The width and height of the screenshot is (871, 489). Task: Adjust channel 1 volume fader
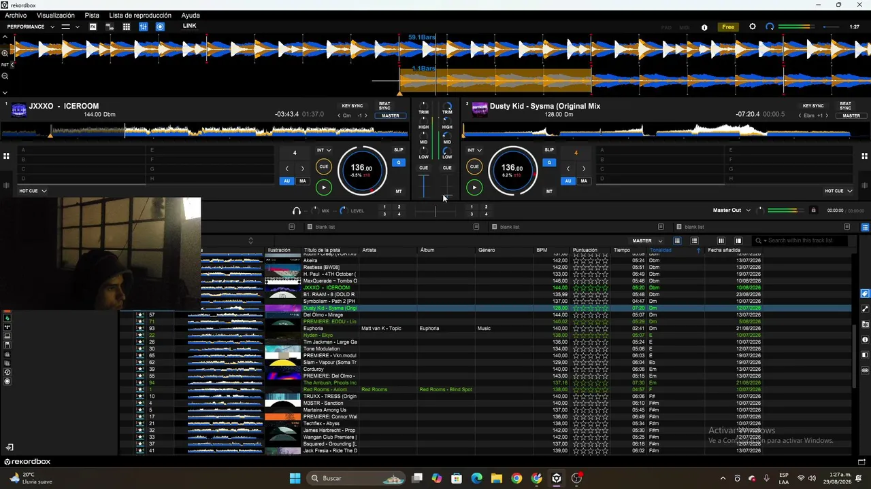[424, 186]
